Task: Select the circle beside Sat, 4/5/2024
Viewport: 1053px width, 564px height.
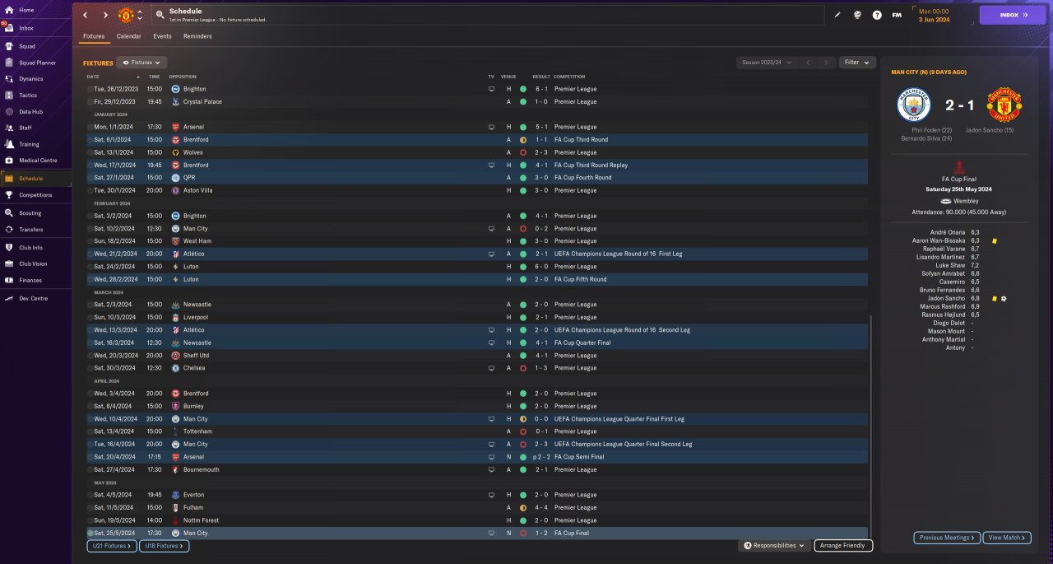Action: [x=90, y=495]
